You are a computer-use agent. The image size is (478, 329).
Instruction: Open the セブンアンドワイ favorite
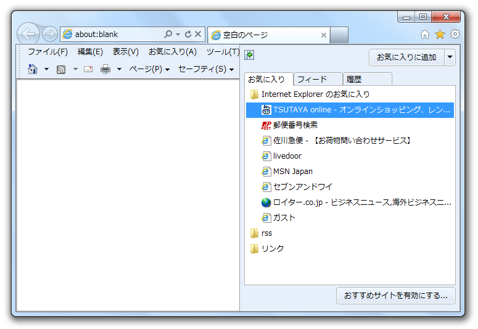click(x=350, y=187)
